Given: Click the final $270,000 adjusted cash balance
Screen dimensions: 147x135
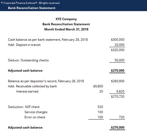Looking at the screenshot, I should pyautogui.click(x=118, y=128).
